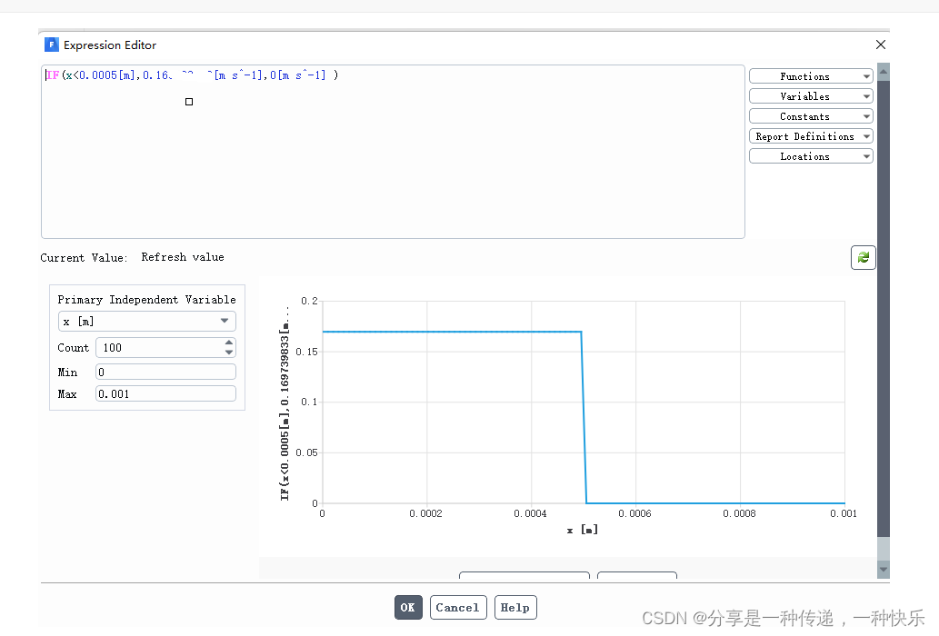Expand the Primary Independent Variable selector
Screen dimensions: 939x636
pos(224,321)
